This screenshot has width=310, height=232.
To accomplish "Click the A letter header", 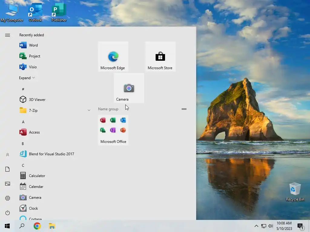I will [23, 122].
